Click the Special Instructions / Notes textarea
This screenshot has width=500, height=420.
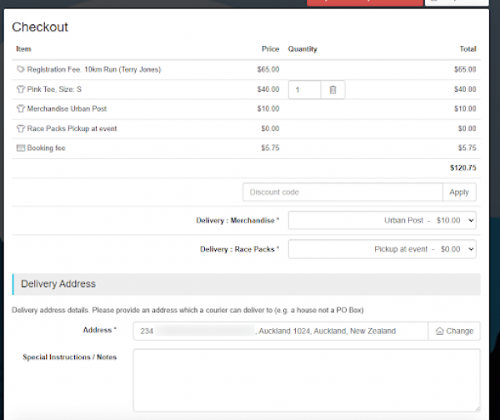click(x=306, y=379)
